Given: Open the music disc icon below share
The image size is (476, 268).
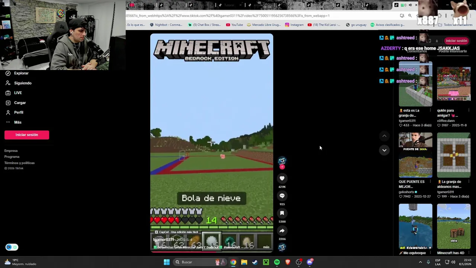Looking at the screenshot, I should pyautogui.click(x=282, y=247).
